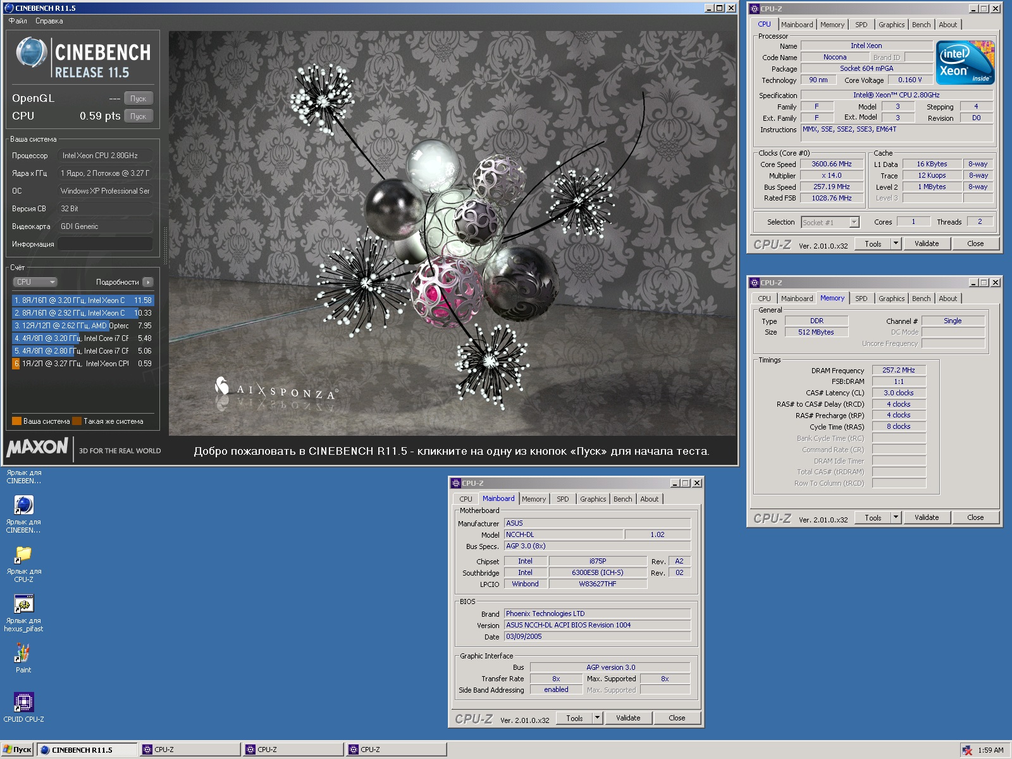1012x759 pixels.
Task: Select the first CPU-Z taskbar button
Action: coord(190,750)
